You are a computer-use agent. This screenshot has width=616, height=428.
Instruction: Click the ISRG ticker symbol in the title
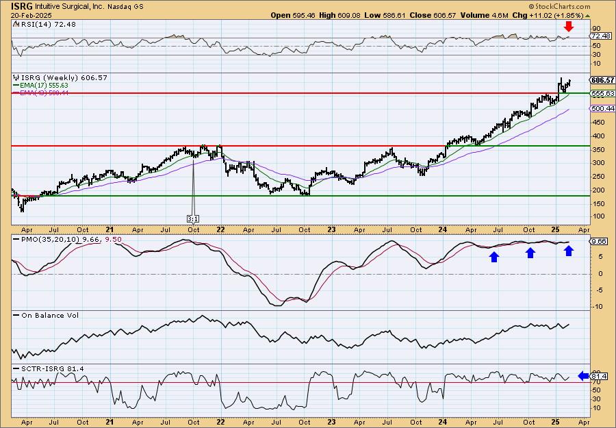(x=22, y=6)
